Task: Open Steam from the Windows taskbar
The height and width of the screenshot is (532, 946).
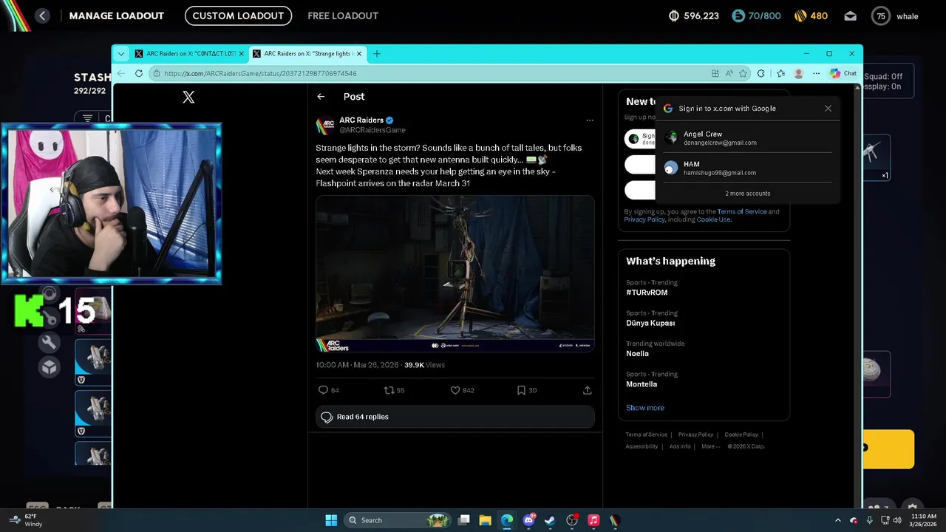Action: (550, 520)
